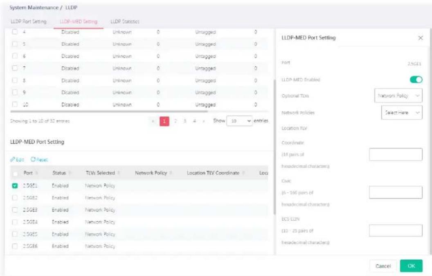Click Network Policy cell in the 2.5GE6 row

point(100,246)
